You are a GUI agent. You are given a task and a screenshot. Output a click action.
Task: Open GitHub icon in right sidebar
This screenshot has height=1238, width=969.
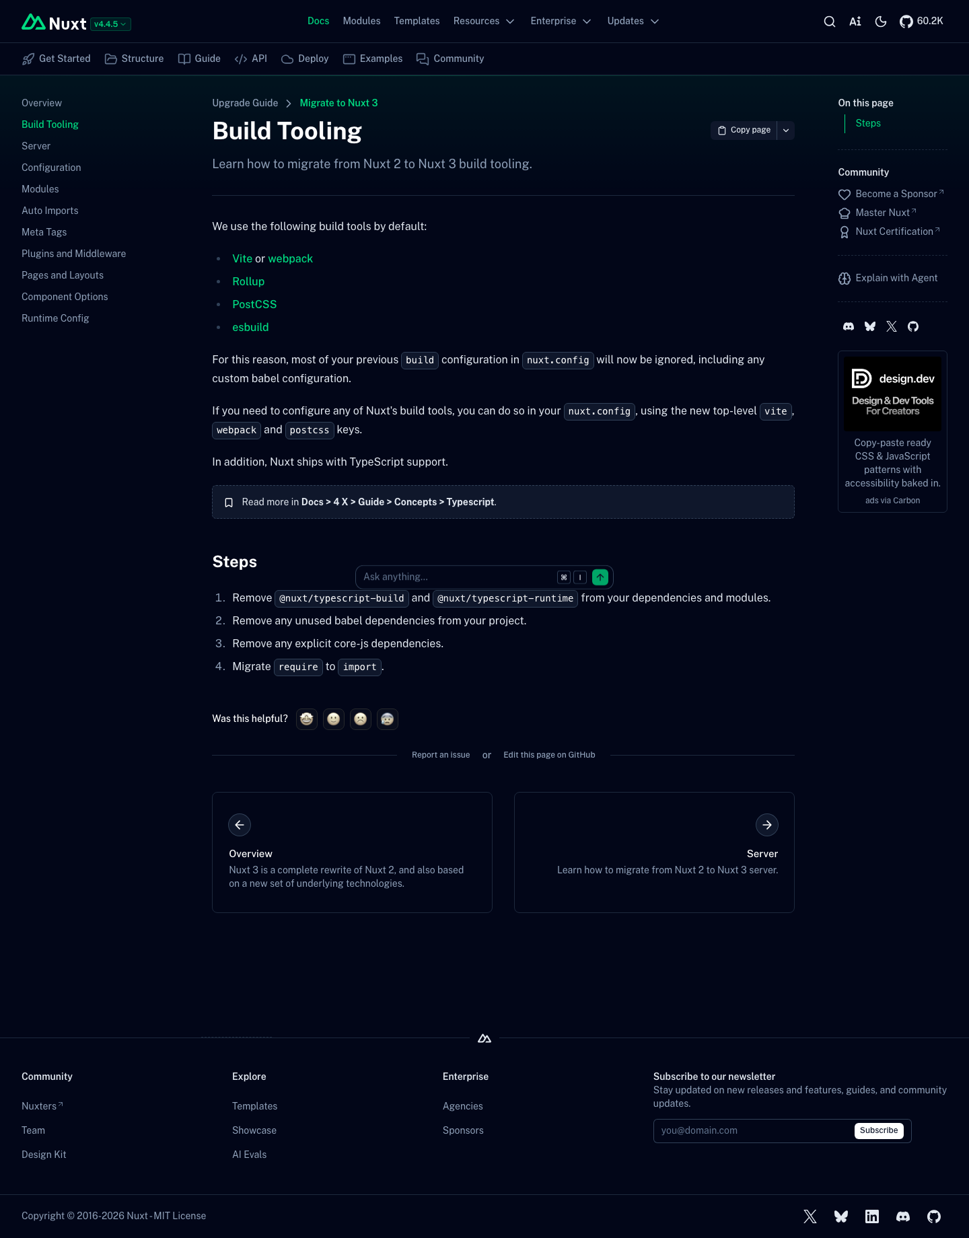(913, 326)
